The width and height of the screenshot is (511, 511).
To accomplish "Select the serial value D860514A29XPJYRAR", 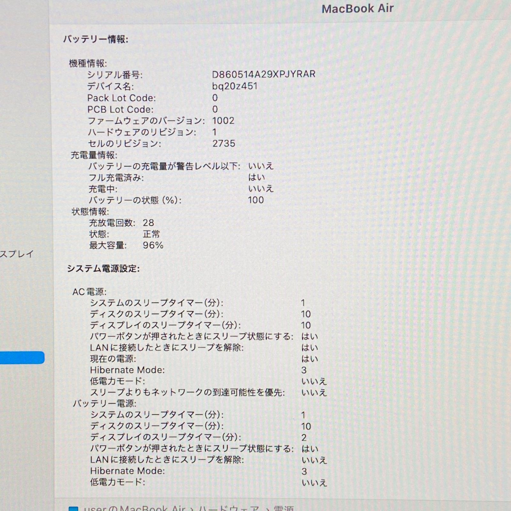I will [x=264, y=74].
